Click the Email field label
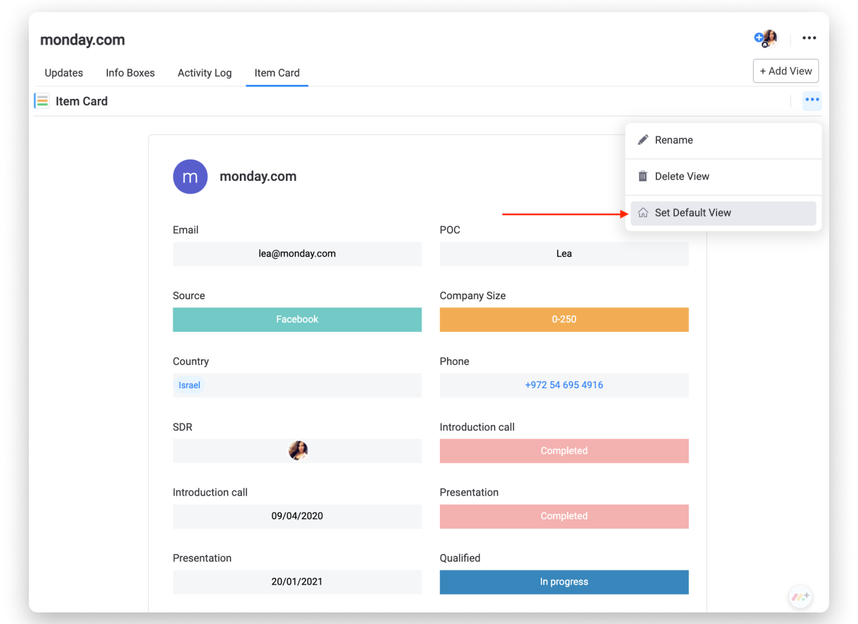This screenshot has width=858, height=624. (x=185, y=230)
